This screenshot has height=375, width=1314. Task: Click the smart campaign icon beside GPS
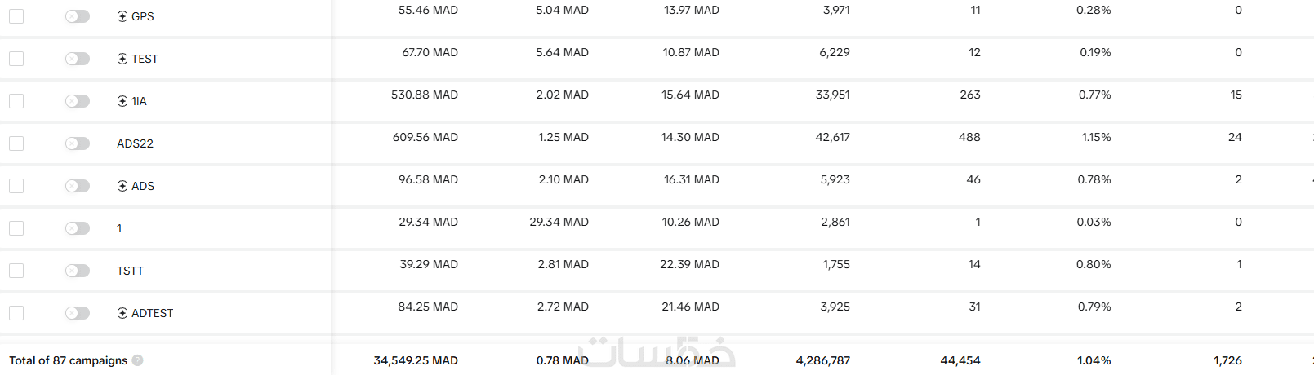point(122,16)
